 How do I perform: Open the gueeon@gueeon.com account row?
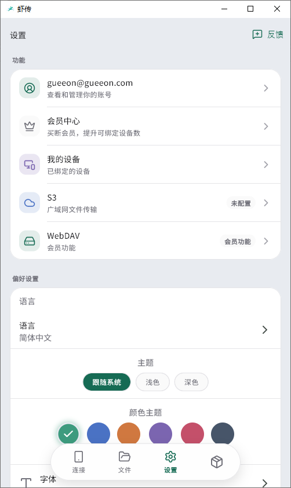pyautogui.click(x=145, y=89)
